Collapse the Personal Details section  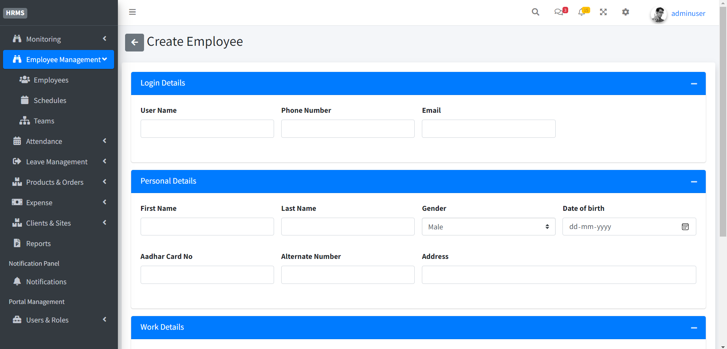tap(694, 181)
